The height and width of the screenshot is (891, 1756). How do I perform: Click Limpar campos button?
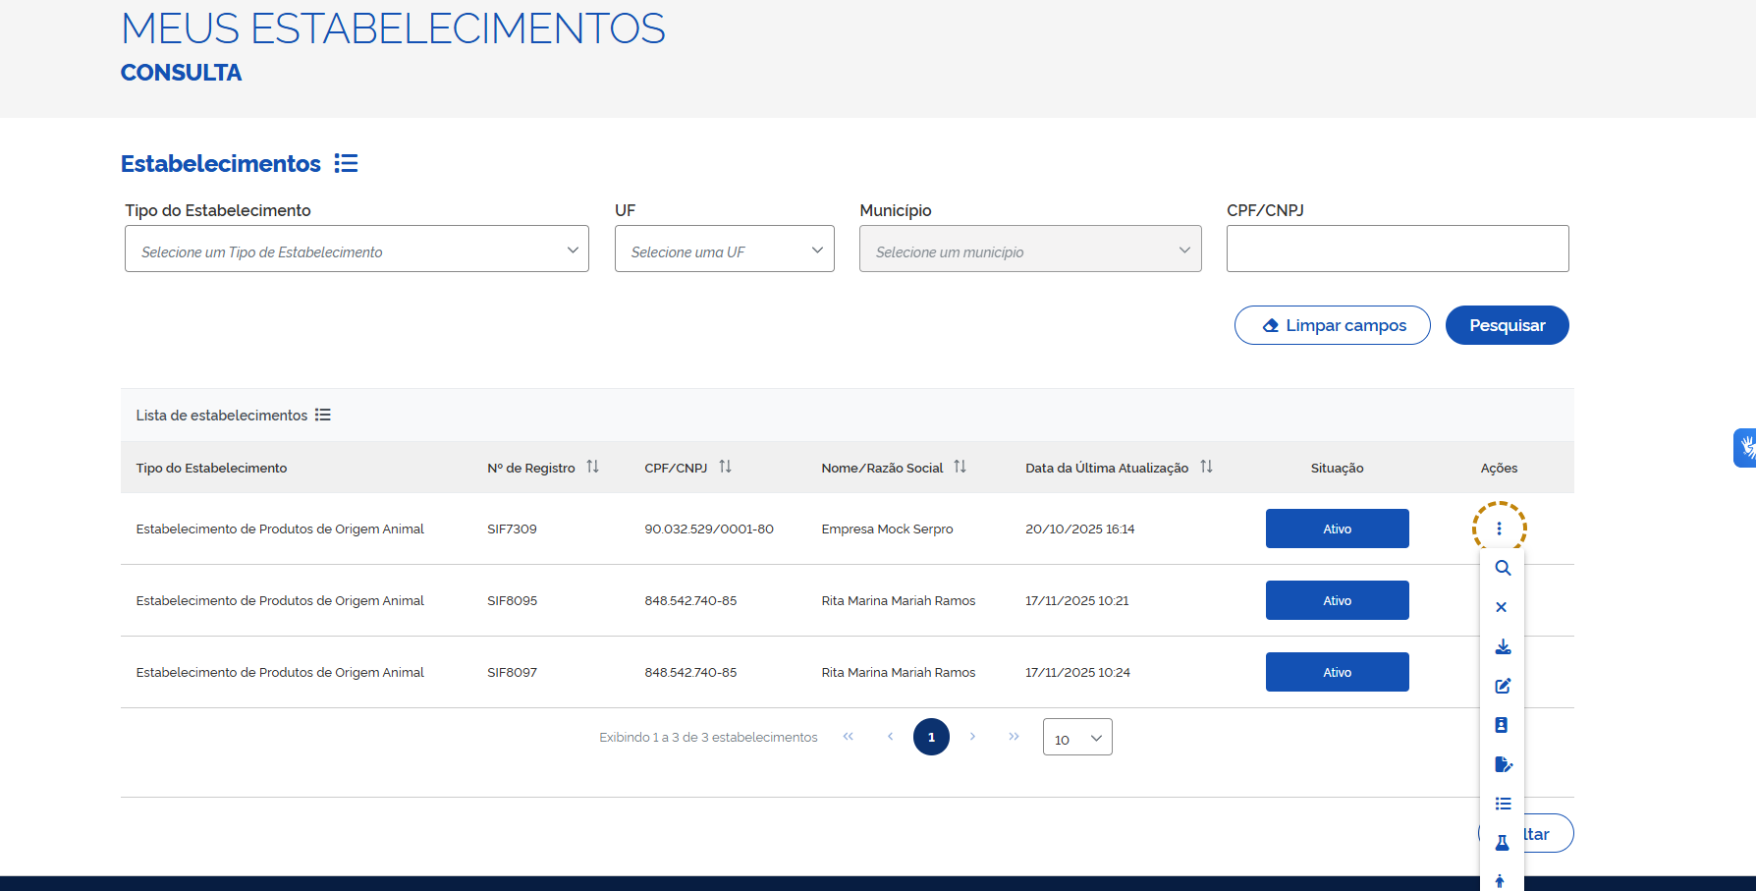(1332, 325)
